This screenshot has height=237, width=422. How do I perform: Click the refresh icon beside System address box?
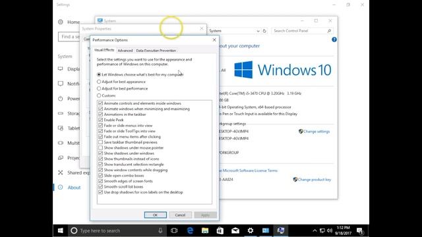[264, 31]
